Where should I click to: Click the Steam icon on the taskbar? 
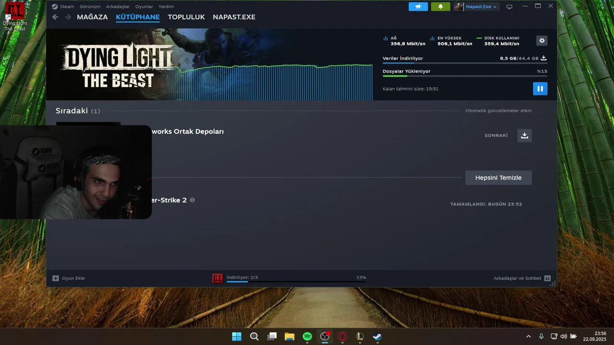pyautogui.click(x=378, y=336)
